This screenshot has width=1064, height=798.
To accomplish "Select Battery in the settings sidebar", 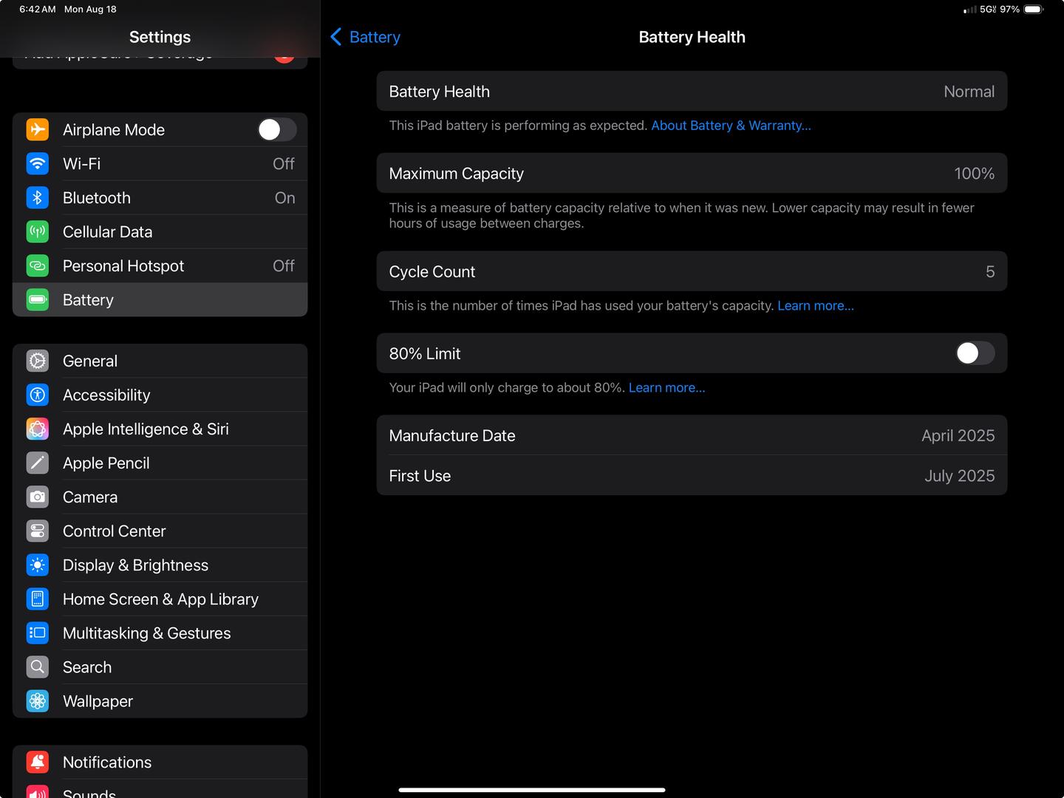I will [160, 299].
